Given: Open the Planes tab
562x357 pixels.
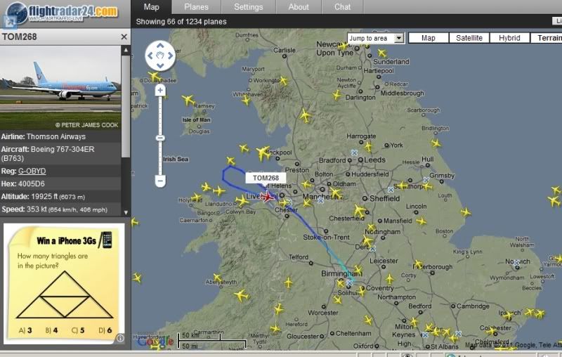Looking at the screenshot, I should coord(196,7).
